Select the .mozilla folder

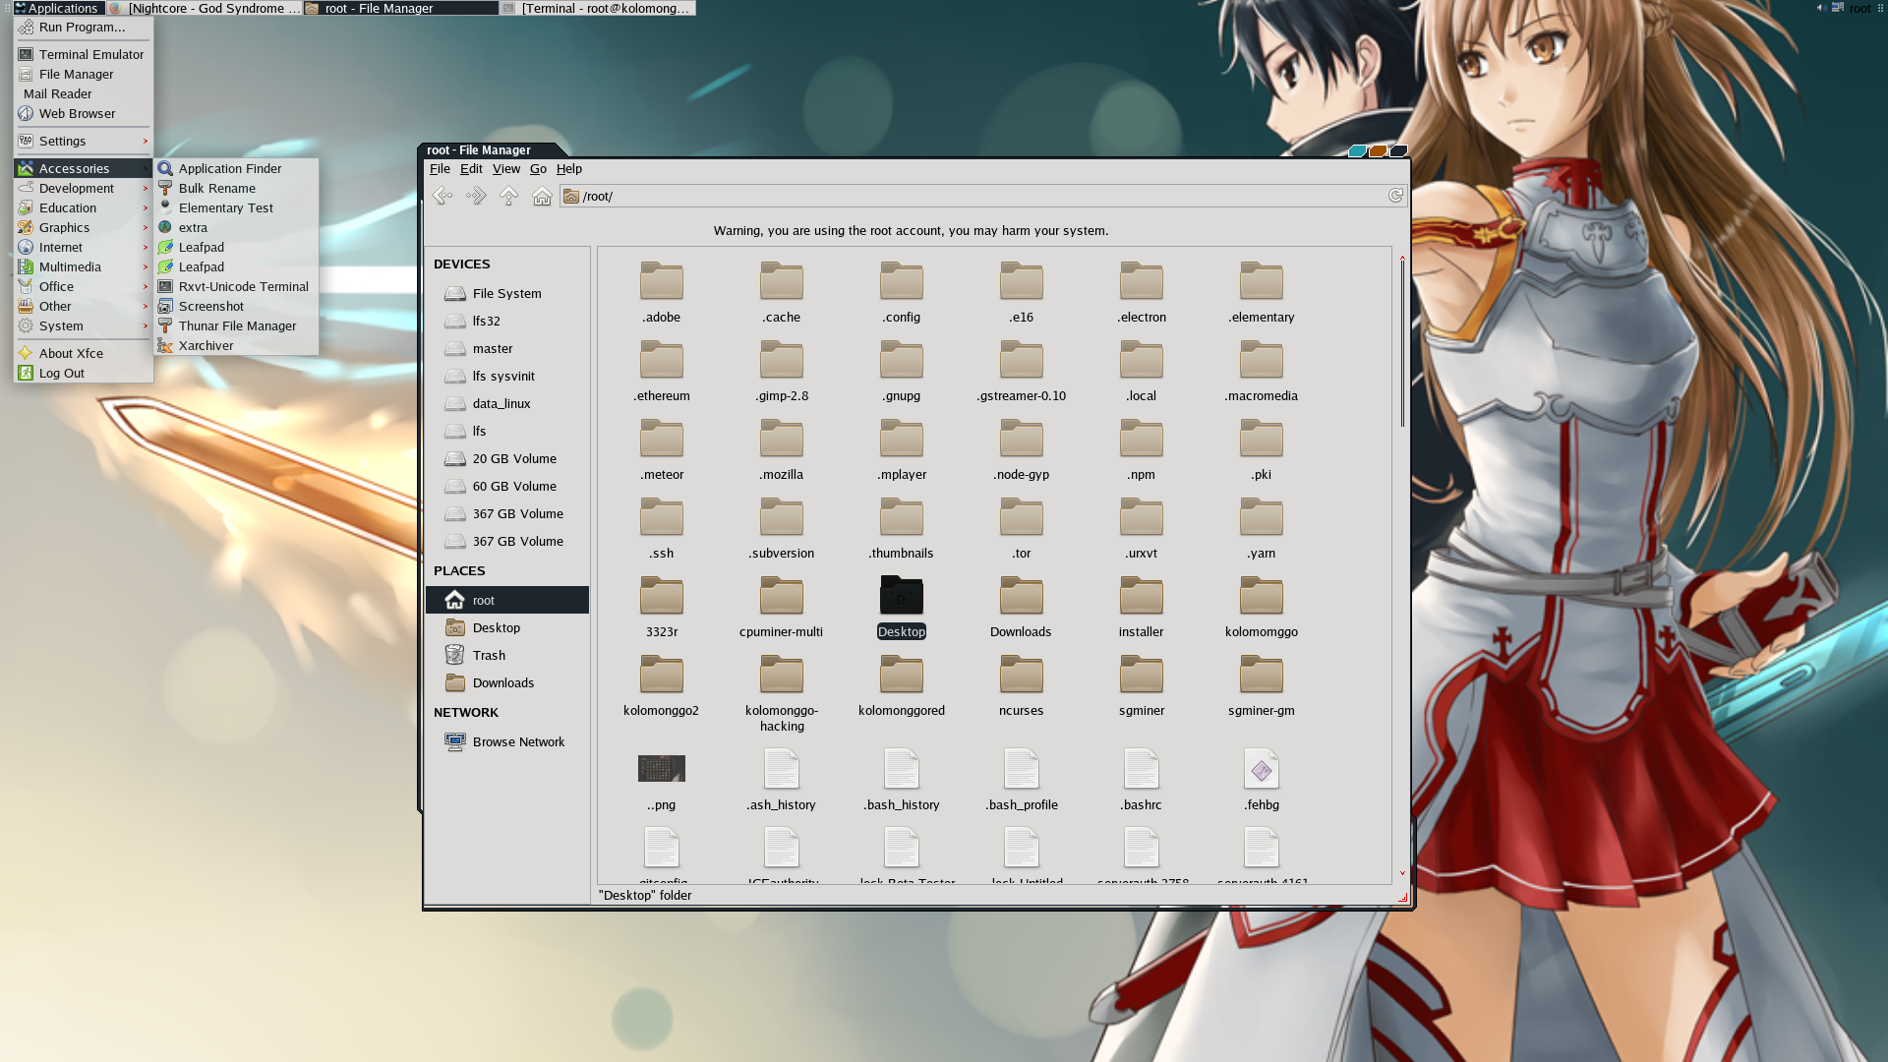click(x=782, y=449)
